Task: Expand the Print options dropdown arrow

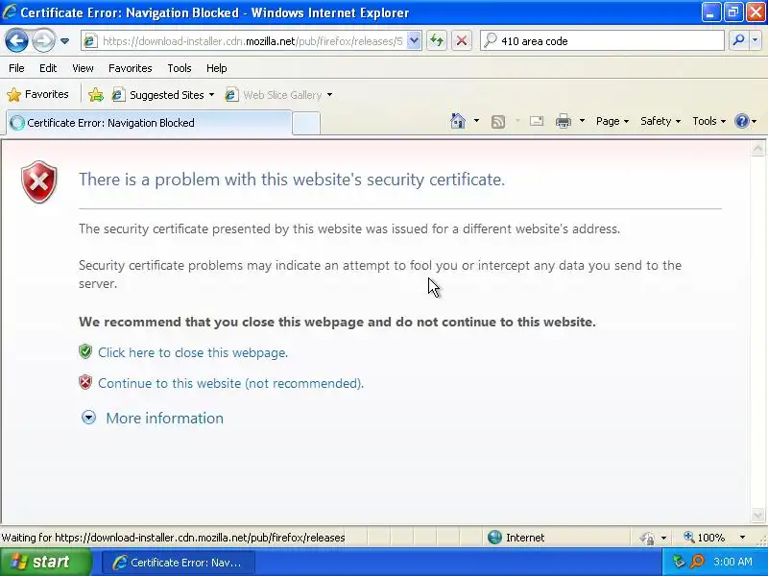Action: click(x=582, y=121)
